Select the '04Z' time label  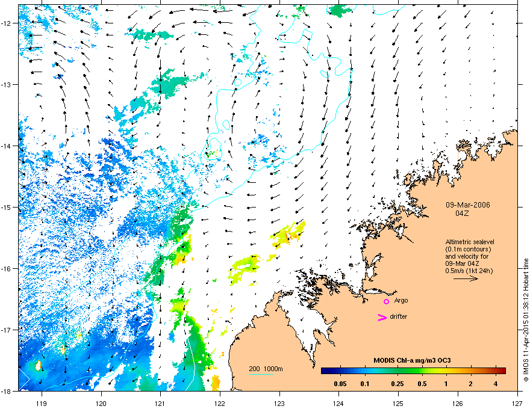[462, 214]
